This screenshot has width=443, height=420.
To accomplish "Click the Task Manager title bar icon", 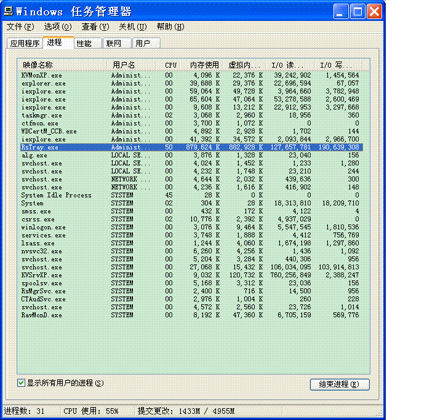I will [9, 12].
